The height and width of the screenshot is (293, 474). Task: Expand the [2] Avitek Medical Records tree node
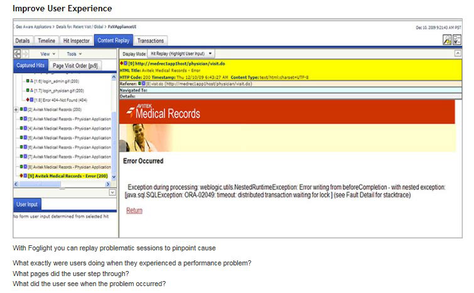[16, 110]
